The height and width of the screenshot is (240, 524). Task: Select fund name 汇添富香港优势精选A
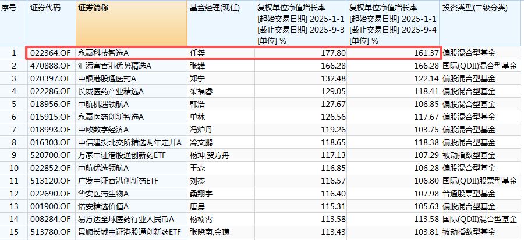tap(115, 66)
